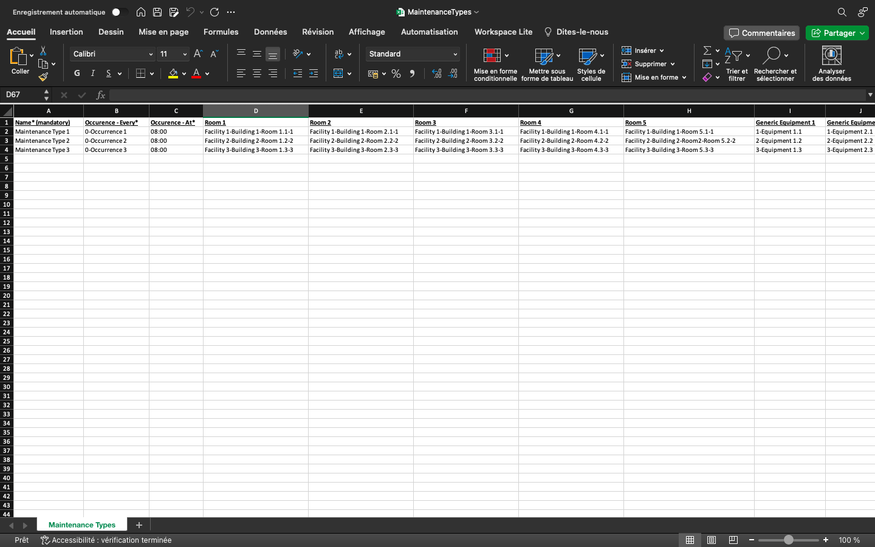Switch to the Mise en page tab
Viewport: 875px width, 547px height.
point(163,32)
